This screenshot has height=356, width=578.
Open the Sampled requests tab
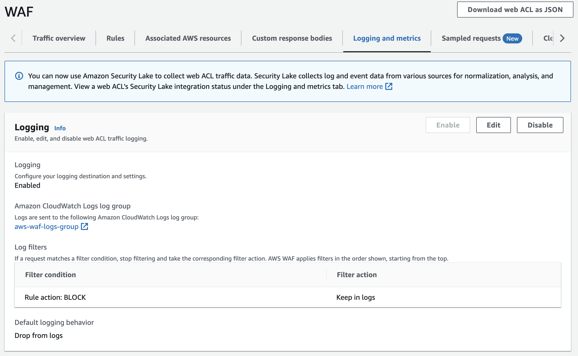point(471,38)
